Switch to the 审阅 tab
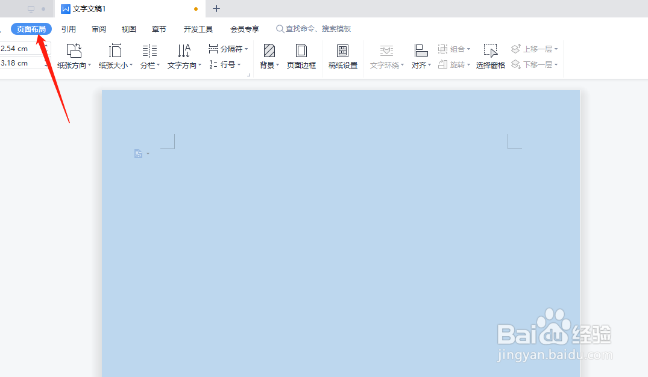The width and height of the screenshot is (648, 377). [x=99, y=29]
